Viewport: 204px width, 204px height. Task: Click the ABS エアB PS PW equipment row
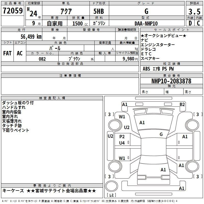(x=158, y=69)
